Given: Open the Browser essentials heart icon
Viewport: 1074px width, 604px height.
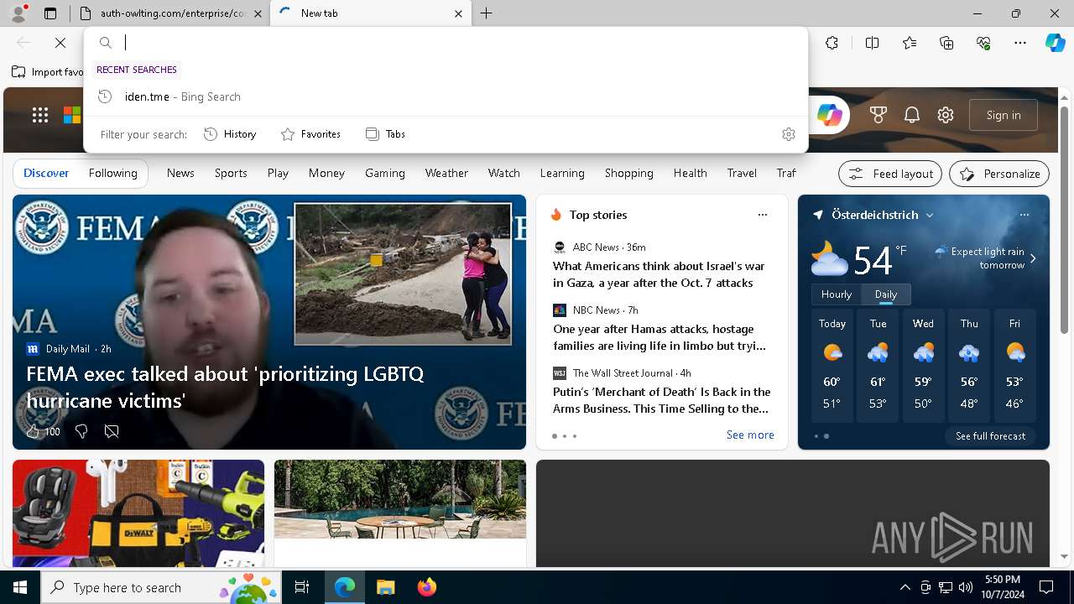Looking at the screenshot, I should (x=983, y=43).
